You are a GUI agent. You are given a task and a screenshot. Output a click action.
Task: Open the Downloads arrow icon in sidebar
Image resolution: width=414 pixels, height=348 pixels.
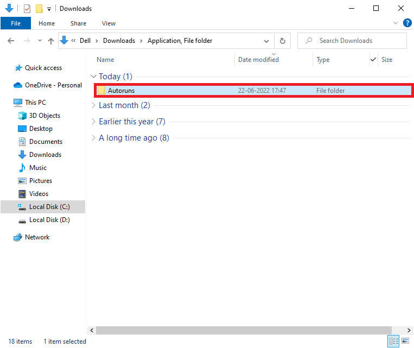pyautogui.click(x=22, y=155)
